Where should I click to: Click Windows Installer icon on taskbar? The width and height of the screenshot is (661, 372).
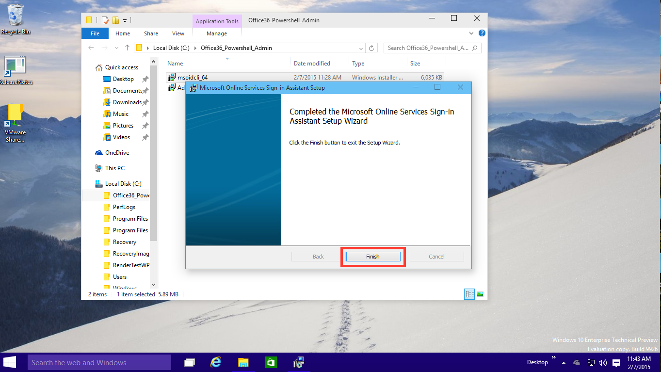pos(299,362)
